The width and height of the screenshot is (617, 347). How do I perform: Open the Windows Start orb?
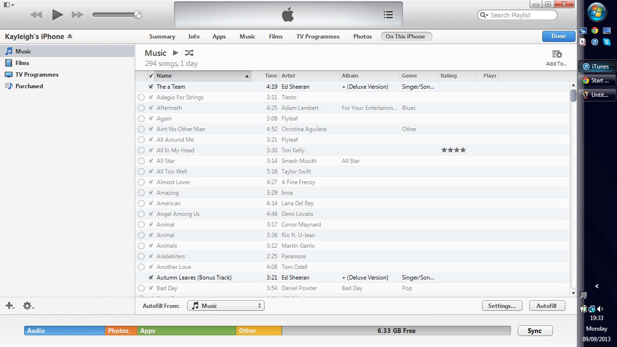pos(597,12)
